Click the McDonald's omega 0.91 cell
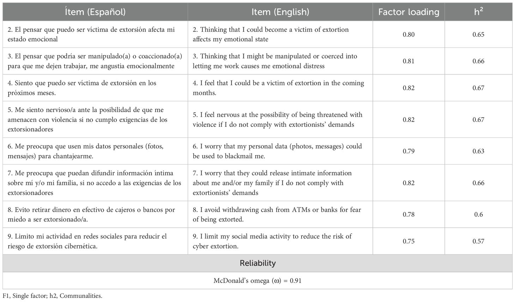 coord(257,281)
